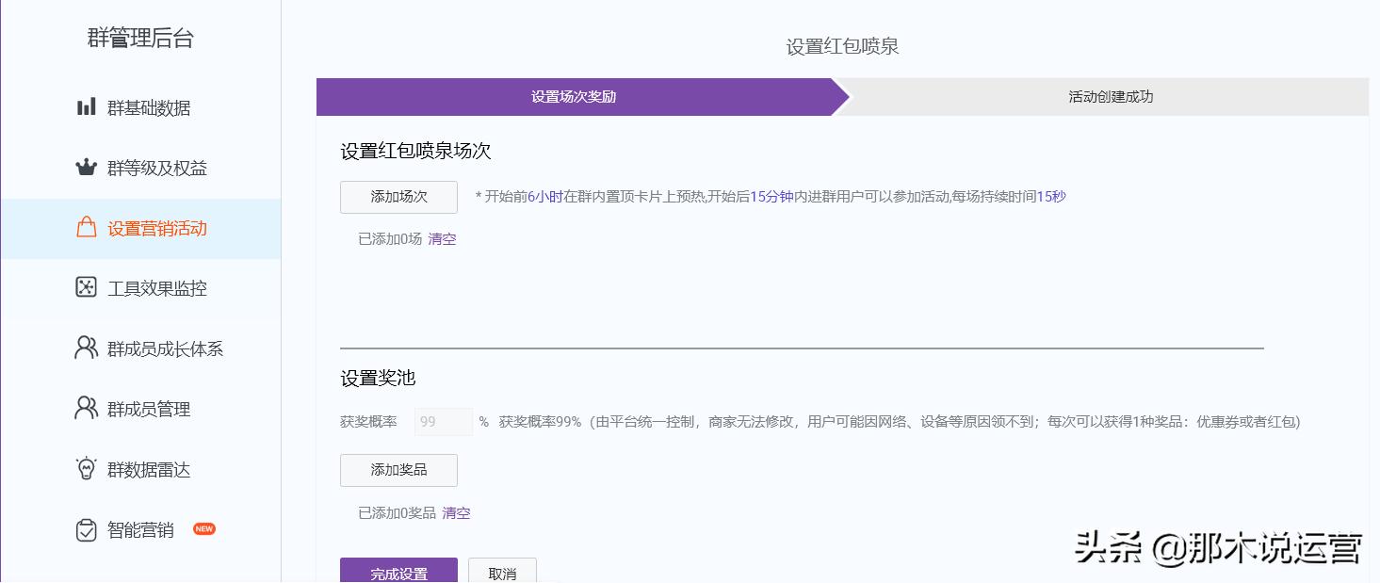Select the bar chart icon beside 群基础数据

(x=86, y=107)
